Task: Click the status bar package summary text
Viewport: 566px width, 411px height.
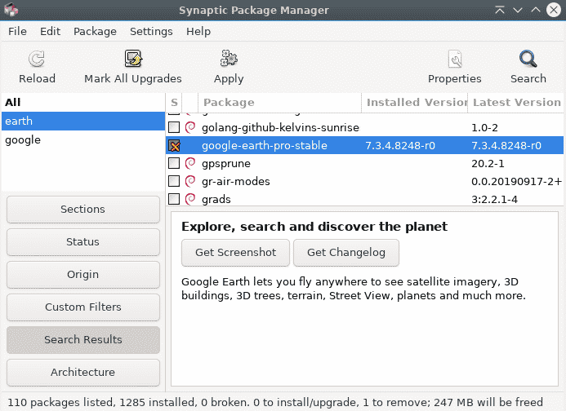Action: 275,402
